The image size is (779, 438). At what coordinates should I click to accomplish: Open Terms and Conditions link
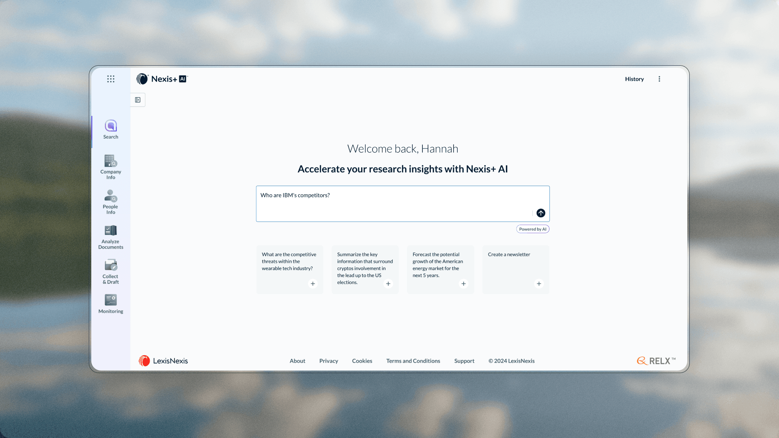pyautogui.click(x=413, y=361)
